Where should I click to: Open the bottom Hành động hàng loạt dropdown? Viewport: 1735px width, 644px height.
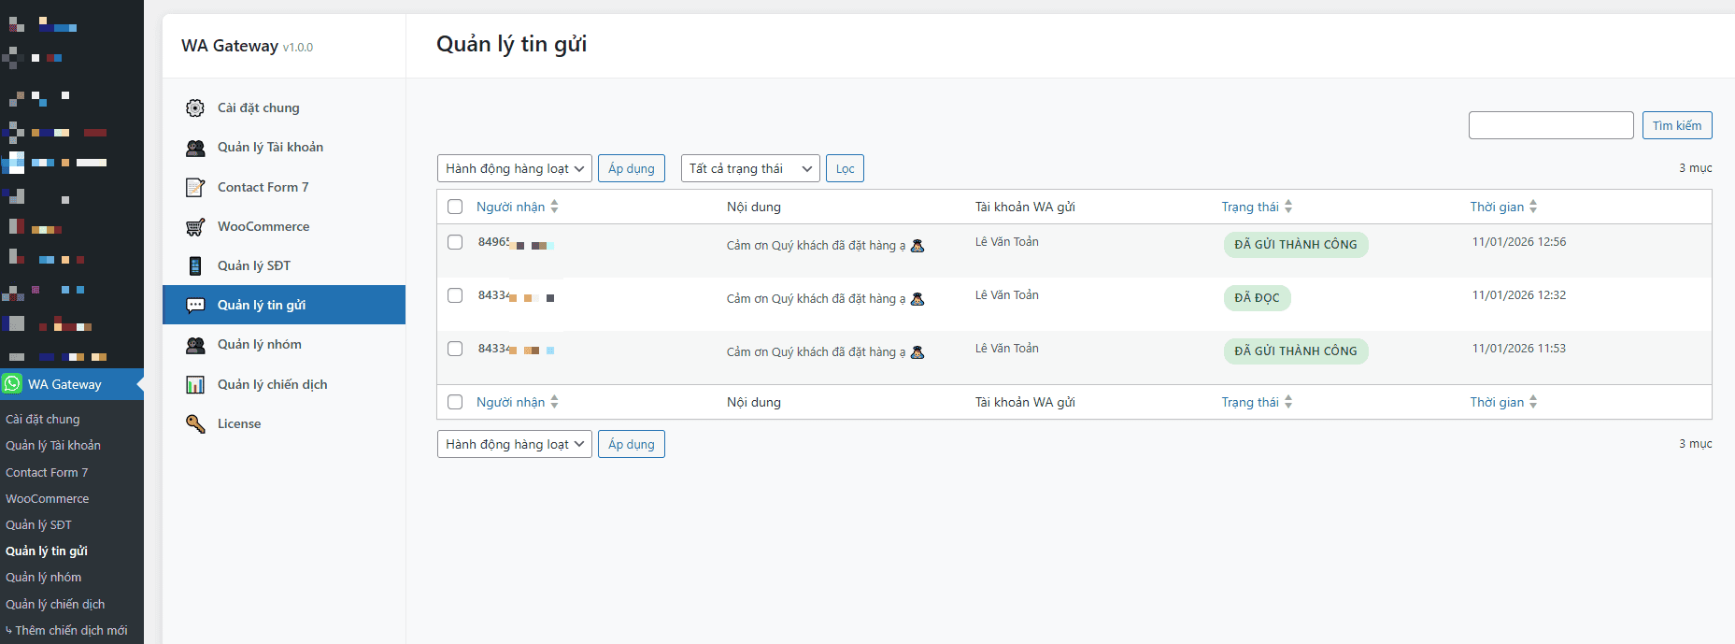[x=514, y=444]
